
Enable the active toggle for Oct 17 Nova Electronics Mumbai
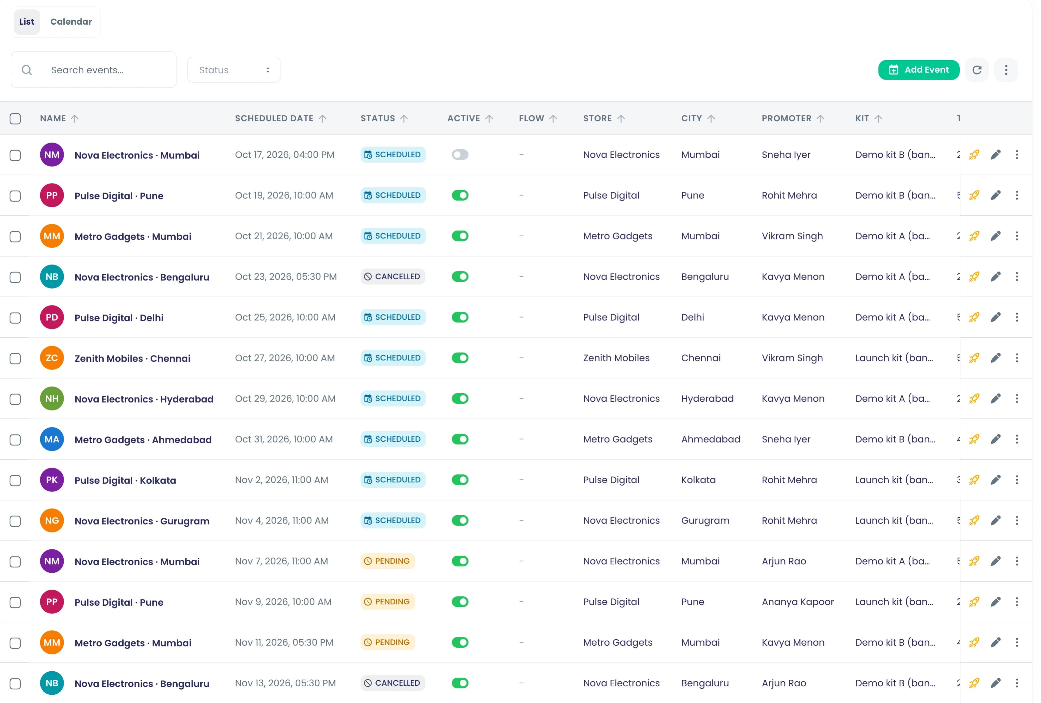pos(460,155)
